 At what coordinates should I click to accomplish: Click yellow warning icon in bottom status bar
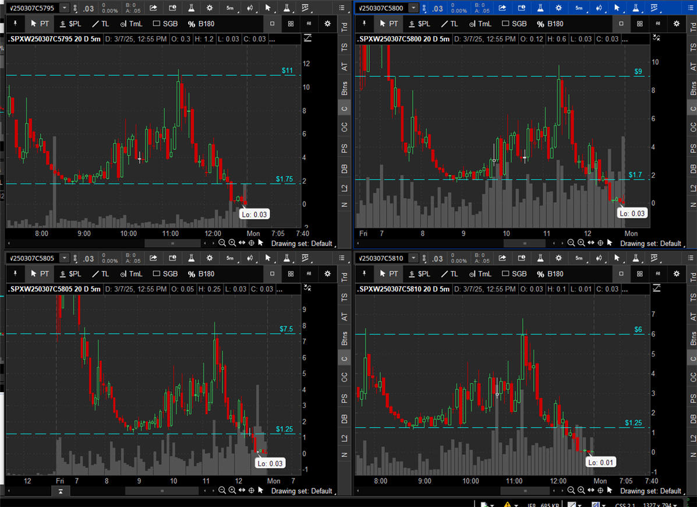[x=507, y=504]
